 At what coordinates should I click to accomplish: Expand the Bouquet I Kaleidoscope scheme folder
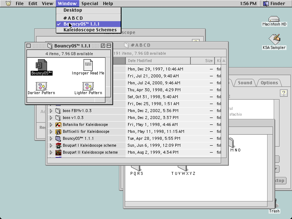point(51,145)
